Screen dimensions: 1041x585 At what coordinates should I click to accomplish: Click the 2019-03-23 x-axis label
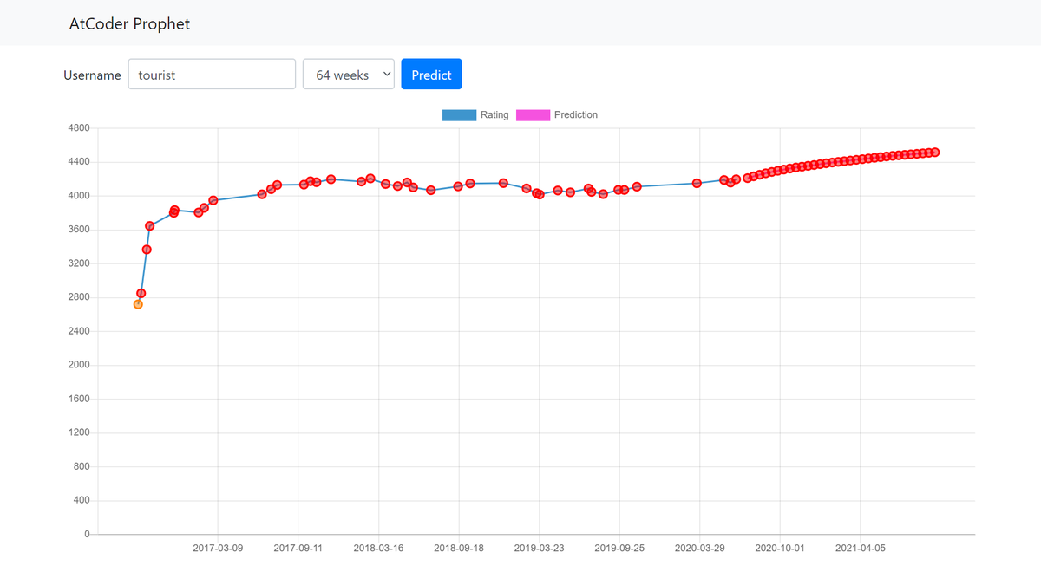point(539,548)
